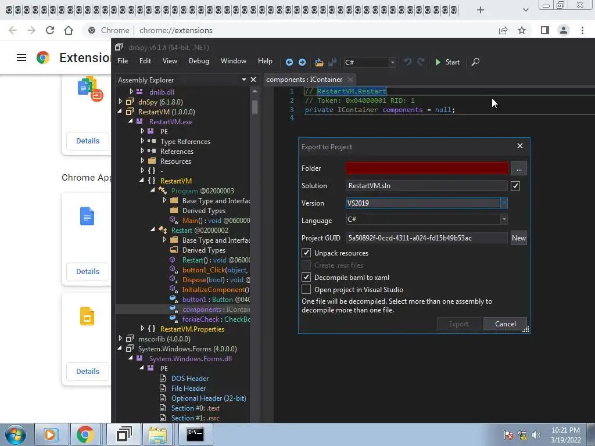
Task: Open Language C# dropdown in dialog
Action: click(504, 219)
